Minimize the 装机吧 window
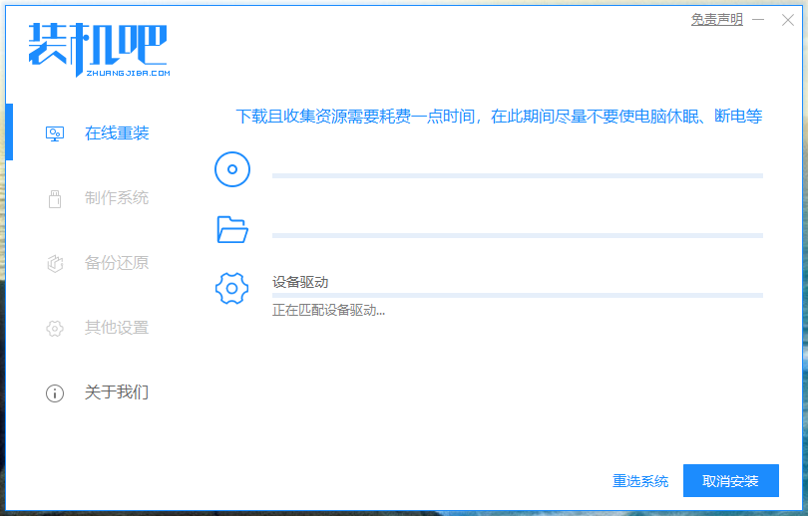808x516 pixels. pyautogui.click(x=760, y=20)
